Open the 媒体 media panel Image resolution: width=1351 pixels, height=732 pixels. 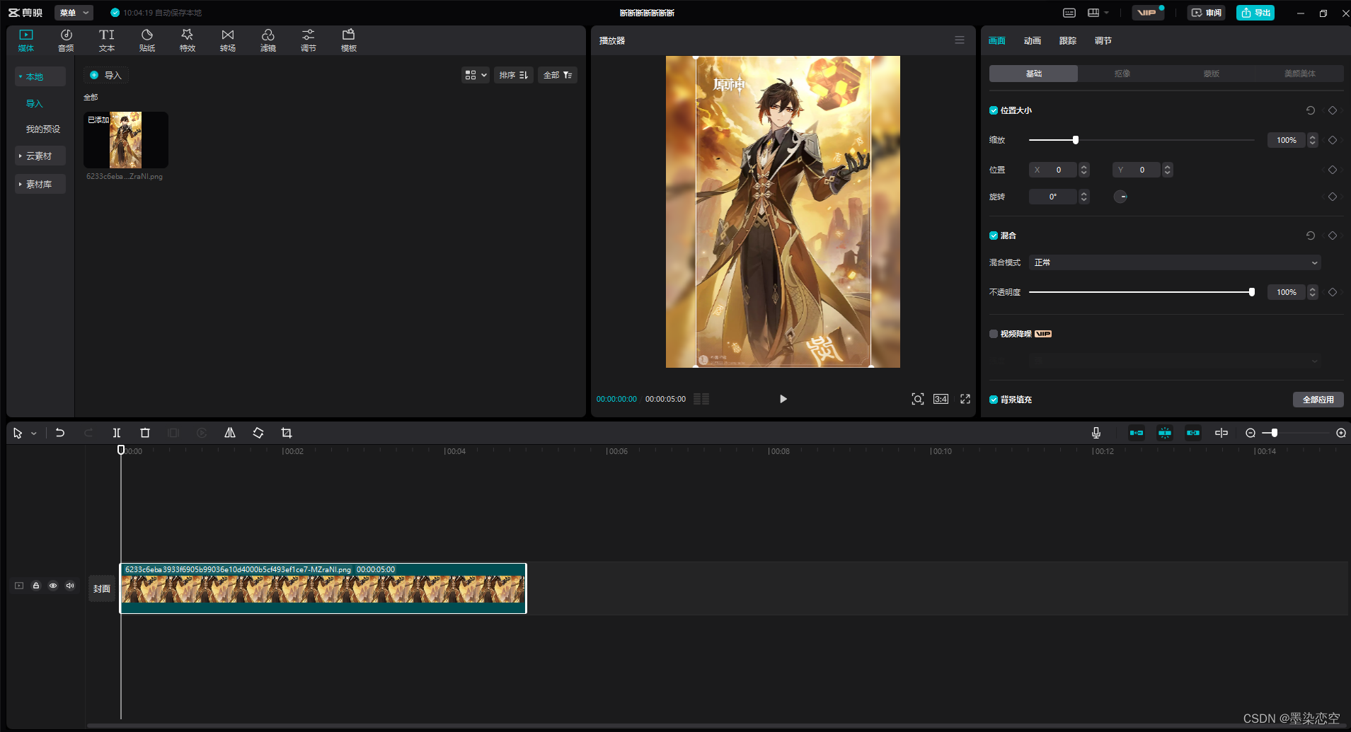26,40
